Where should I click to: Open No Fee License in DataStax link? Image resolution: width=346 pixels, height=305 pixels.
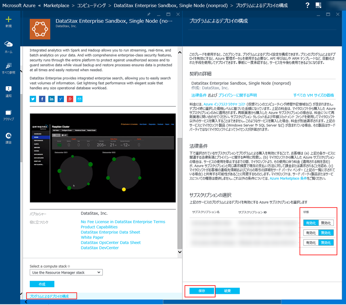123,222
